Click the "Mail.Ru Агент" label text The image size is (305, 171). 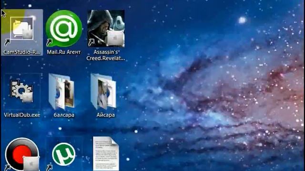[x=64, y=52]
